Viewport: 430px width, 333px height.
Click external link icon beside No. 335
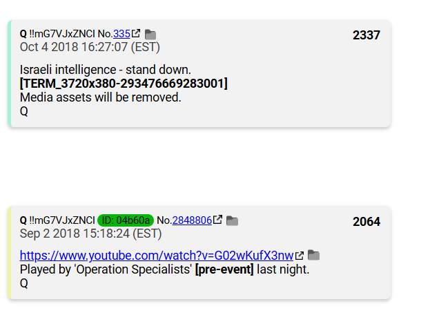click(136, 33)
